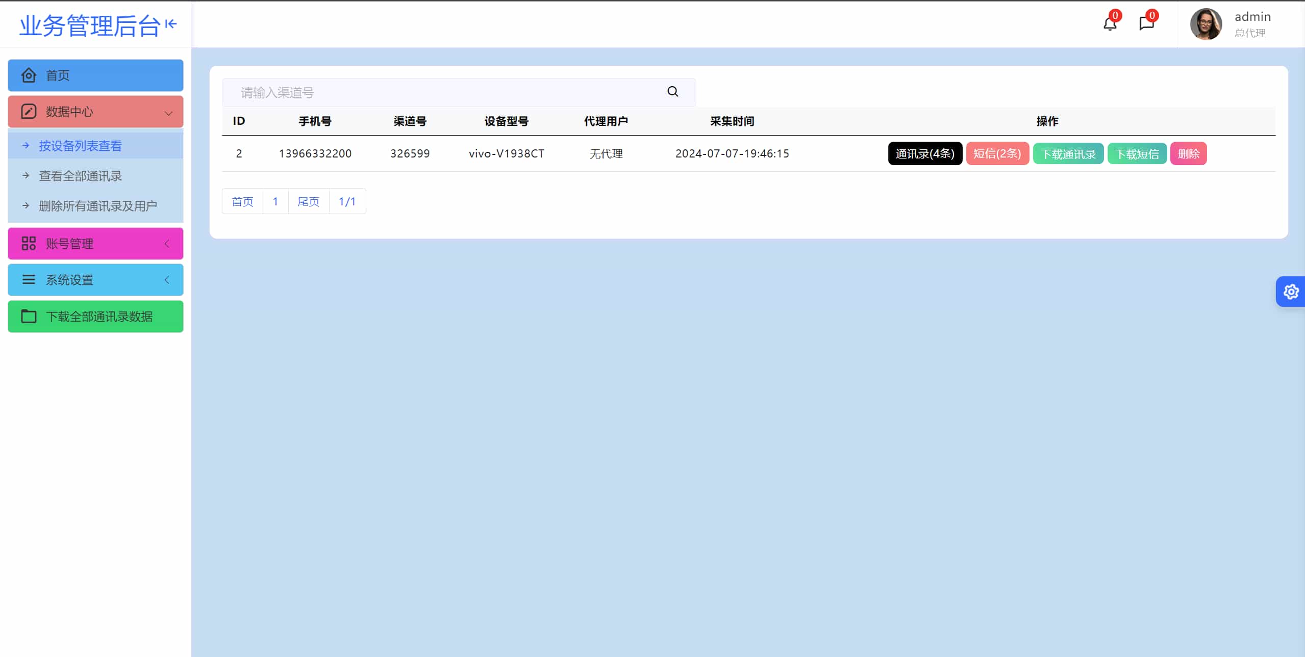Open 短信(2条) messages button

pos(997,153)
